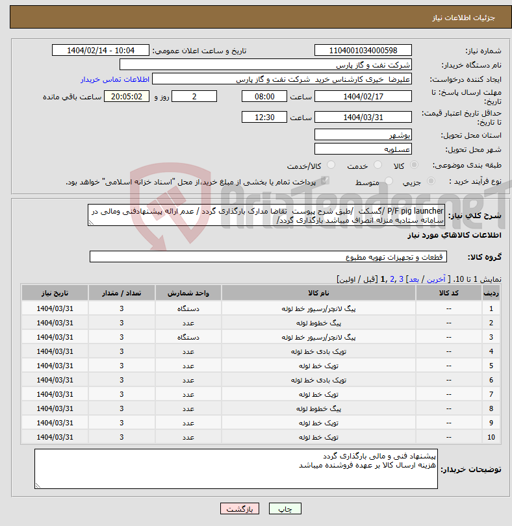Click the page header جزئیات اطلاعات نیاز

click(463, 18)
